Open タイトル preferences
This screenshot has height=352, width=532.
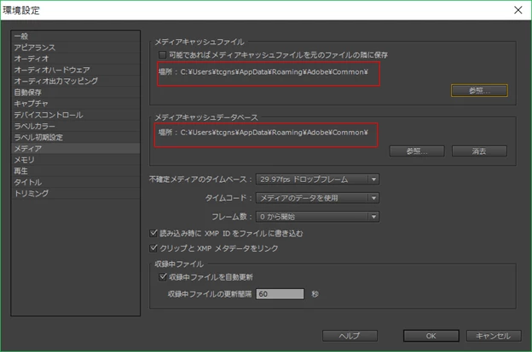(75, 182)
